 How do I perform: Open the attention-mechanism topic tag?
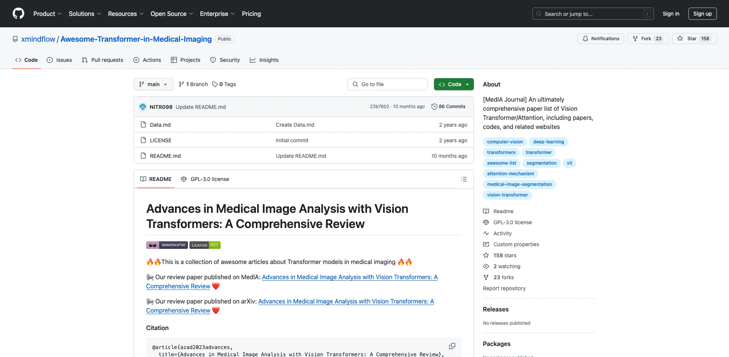coord(511,174)
